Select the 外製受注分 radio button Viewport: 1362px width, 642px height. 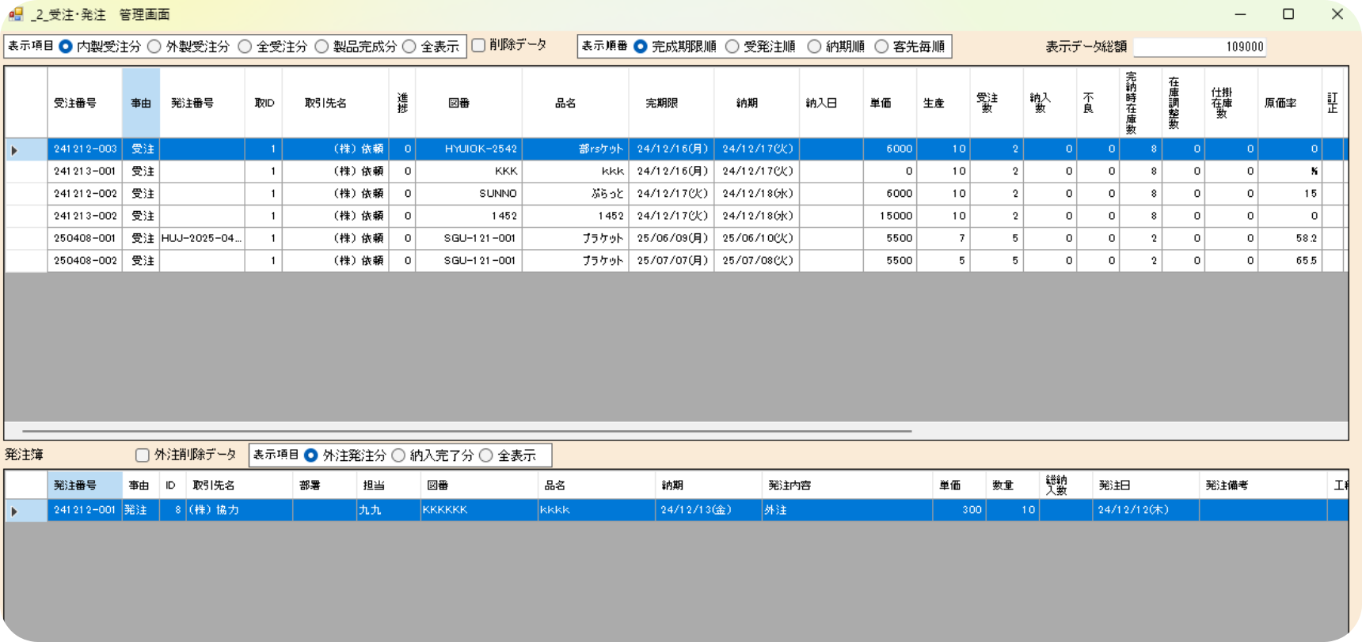pyautogui.click(x=154, y=47)
